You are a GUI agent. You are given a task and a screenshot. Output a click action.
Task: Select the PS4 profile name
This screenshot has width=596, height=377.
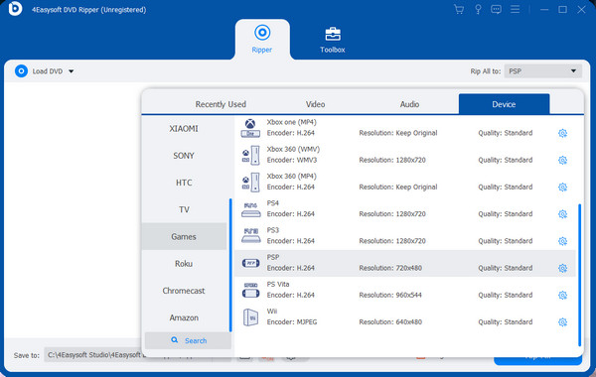(273, 203)
